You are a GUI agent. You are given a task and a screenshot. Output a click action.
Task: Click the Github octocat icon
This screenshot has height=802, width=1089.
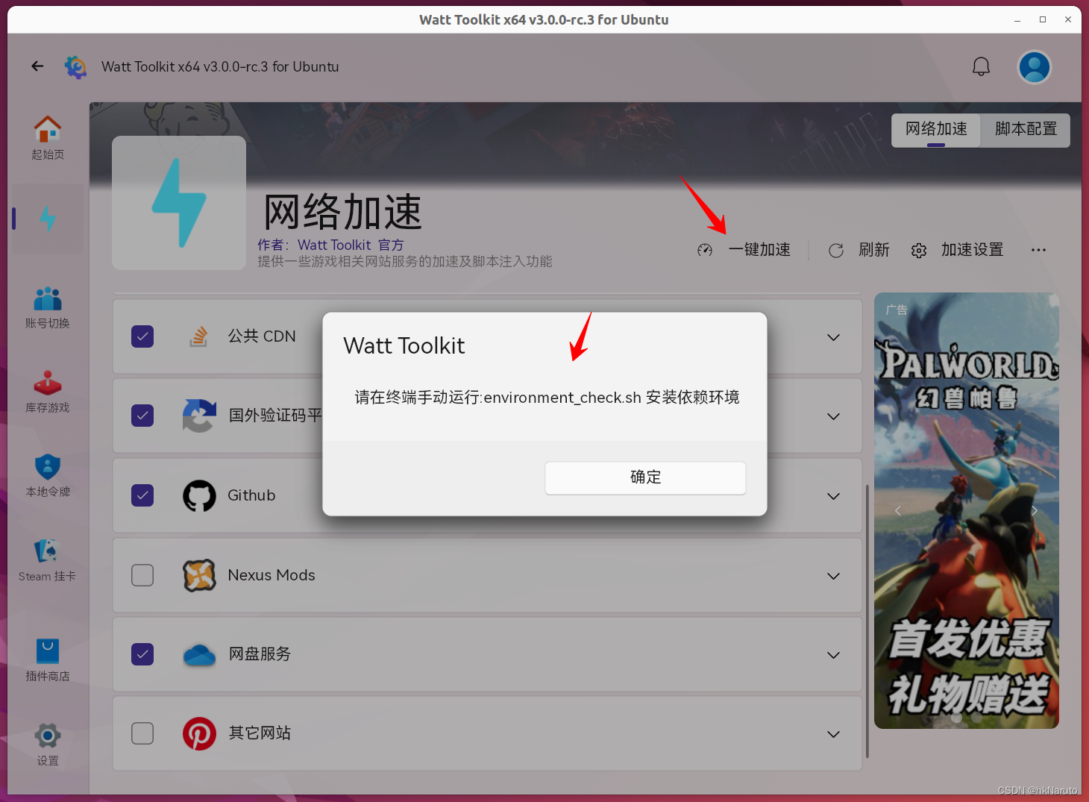199,495
